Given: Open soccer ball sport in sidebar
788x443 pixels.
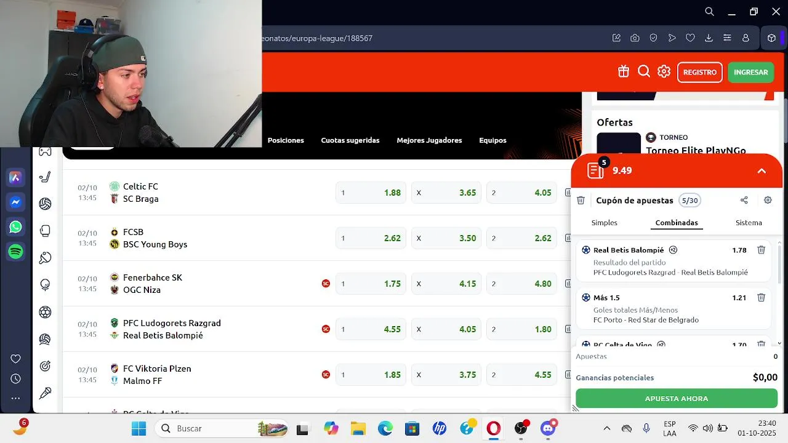Looking at the screenshot, I should [45, 312].
